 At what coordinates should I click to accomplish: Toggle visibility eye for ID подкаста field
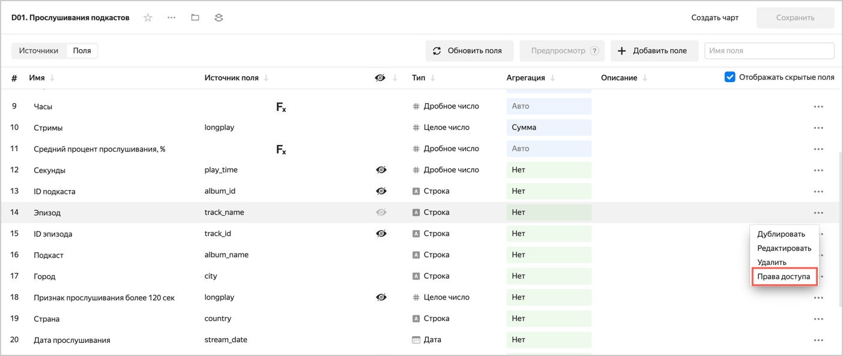[381, 191]
